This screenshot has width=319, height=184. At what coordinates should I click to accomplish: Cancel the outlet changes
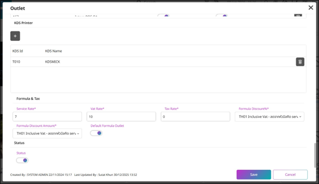290,175
